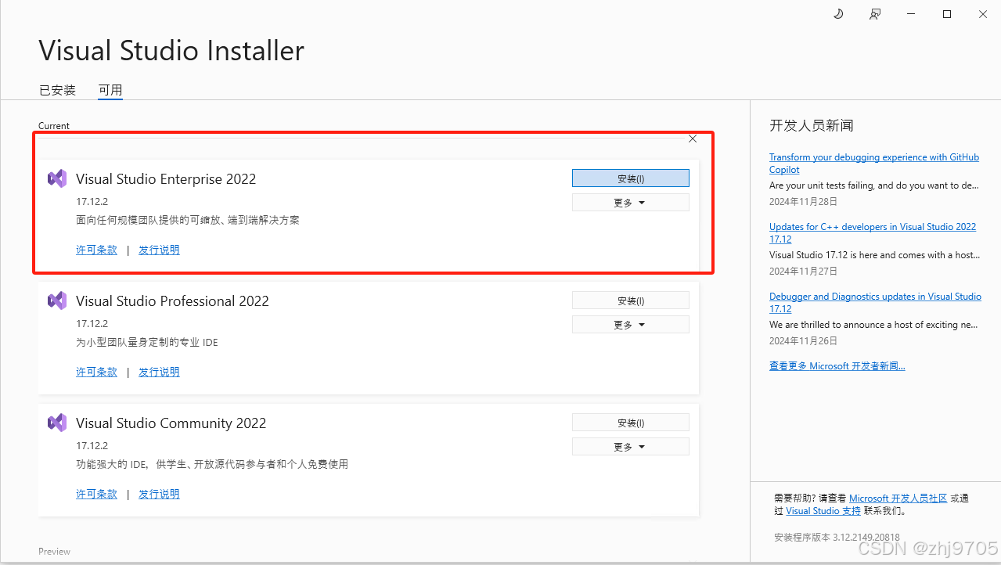Image resolution: width=1001 pixels, height=565 pixels.
Task: Select the 可用 tab
Action: tap(110, 90)
